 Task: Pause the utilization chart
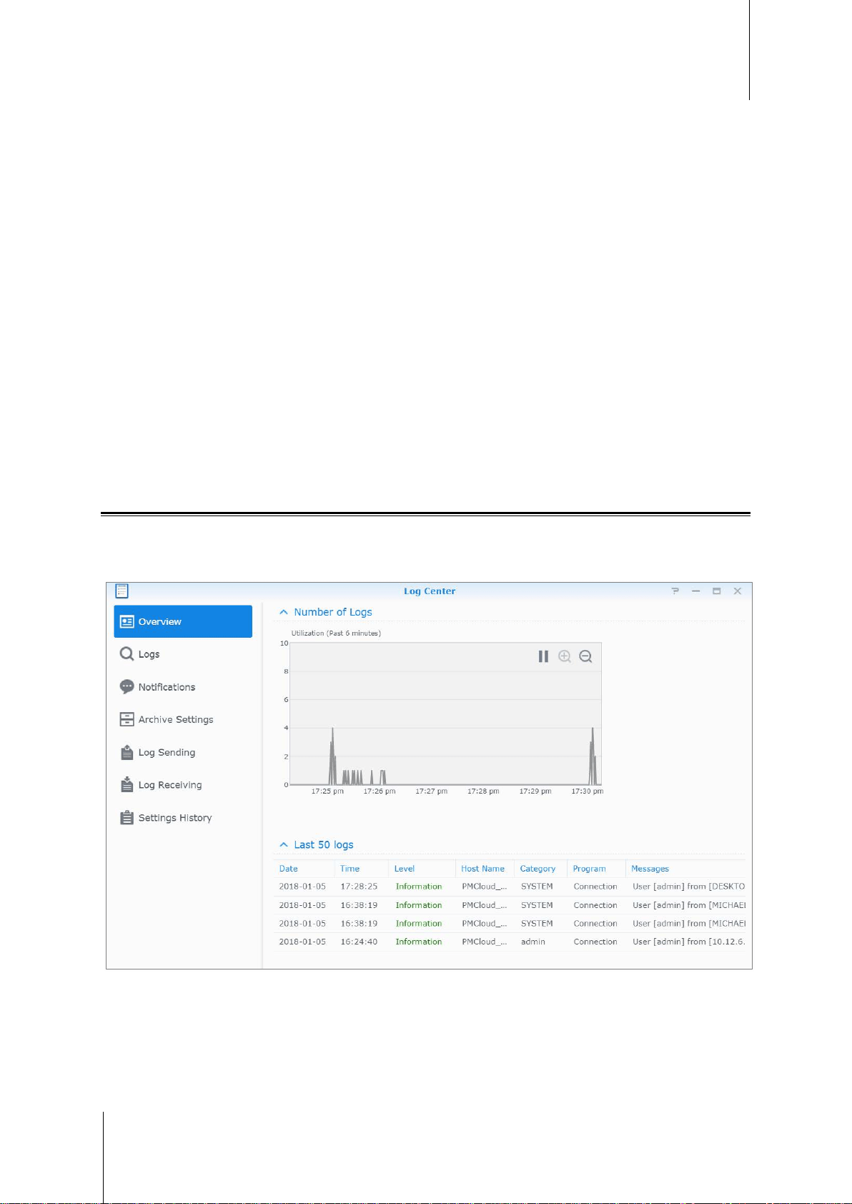[543, 656]
